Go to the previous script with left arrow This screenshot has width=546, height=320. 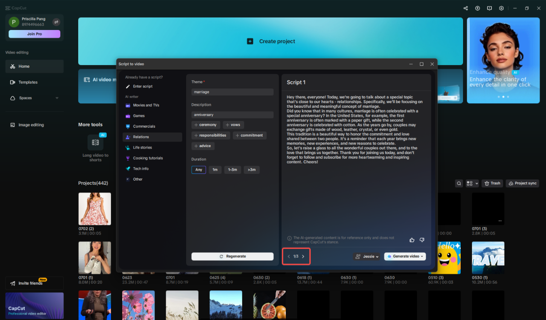[289, 257]
